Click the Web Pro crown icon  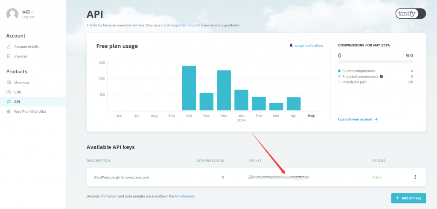(9, 112)
